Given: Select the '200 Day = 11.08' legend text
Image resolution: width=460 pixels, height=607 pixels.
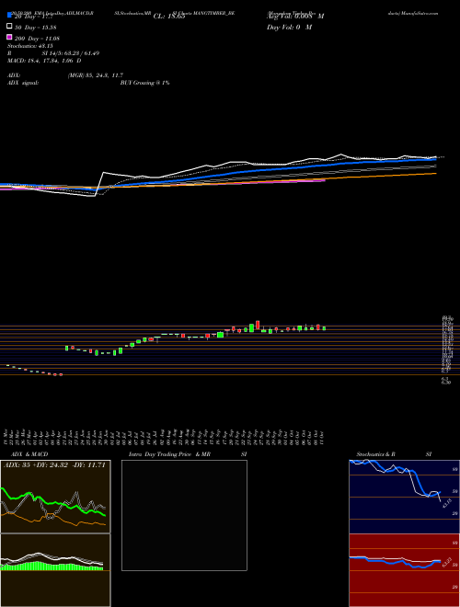Looking at the screenshot, I should click(x=37, y=38).
